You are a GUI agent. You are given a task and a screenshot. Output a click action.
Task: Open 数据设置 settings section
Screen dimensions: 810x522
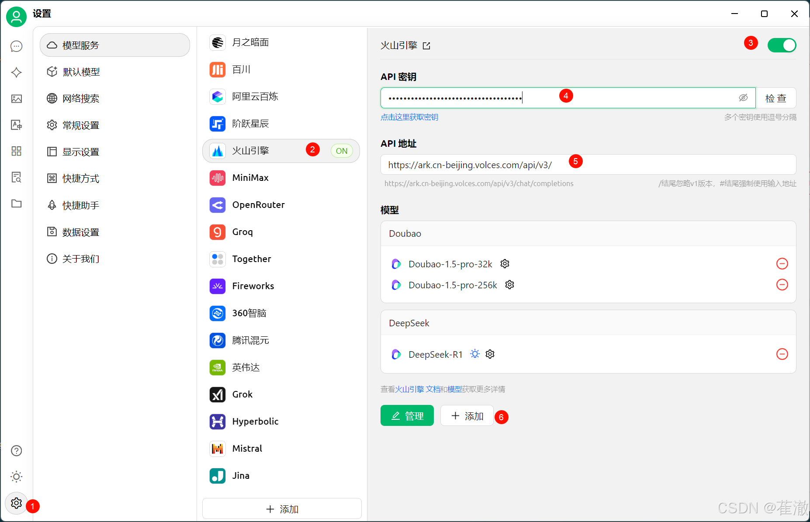click(115, 232)
